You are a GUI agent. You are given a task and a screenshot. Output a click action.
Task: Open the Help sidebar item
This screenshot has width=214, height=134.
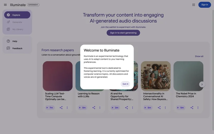pos(17,41)
